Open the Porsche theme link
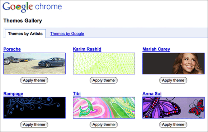Screen dimensions: 208x132 (12, 49)
